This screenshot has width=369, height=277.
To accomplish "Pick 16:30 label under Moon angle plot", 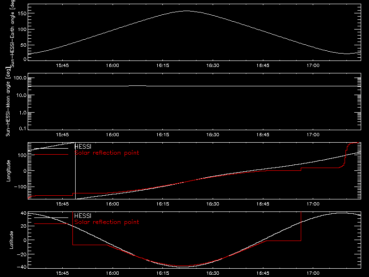I will pyautogui.click(x=213, y=135).
